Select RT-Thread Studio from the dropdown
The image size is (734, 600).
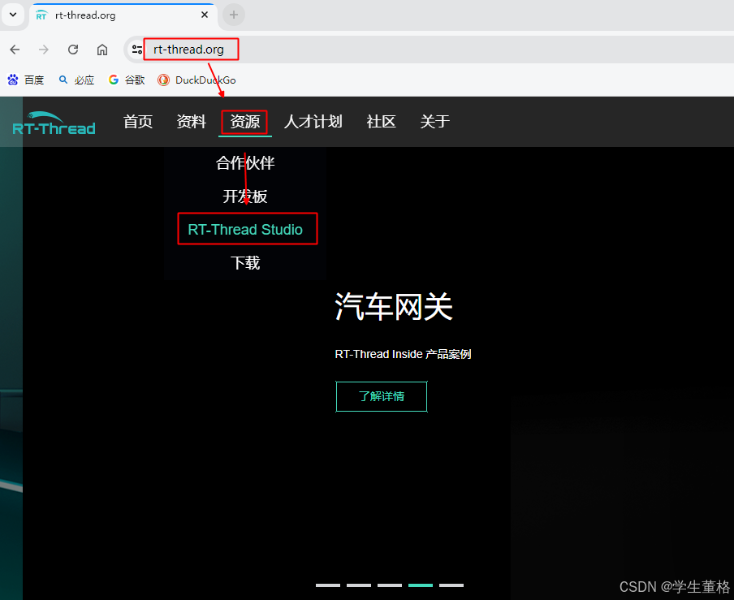pos(245,229)
